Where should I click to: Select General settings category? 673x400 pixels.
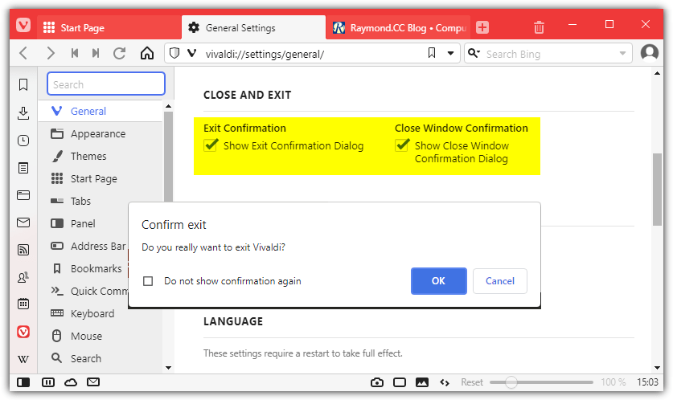100,111
